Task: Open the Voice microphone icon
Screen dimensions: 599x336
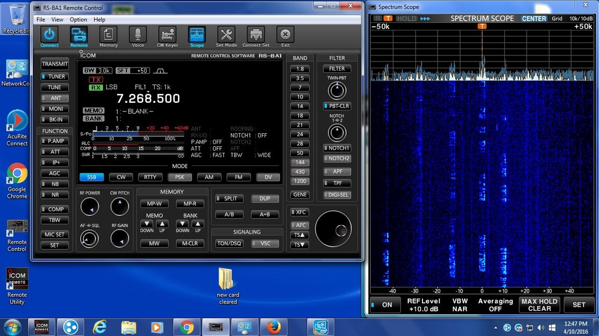Action: (x=138, y=36)
